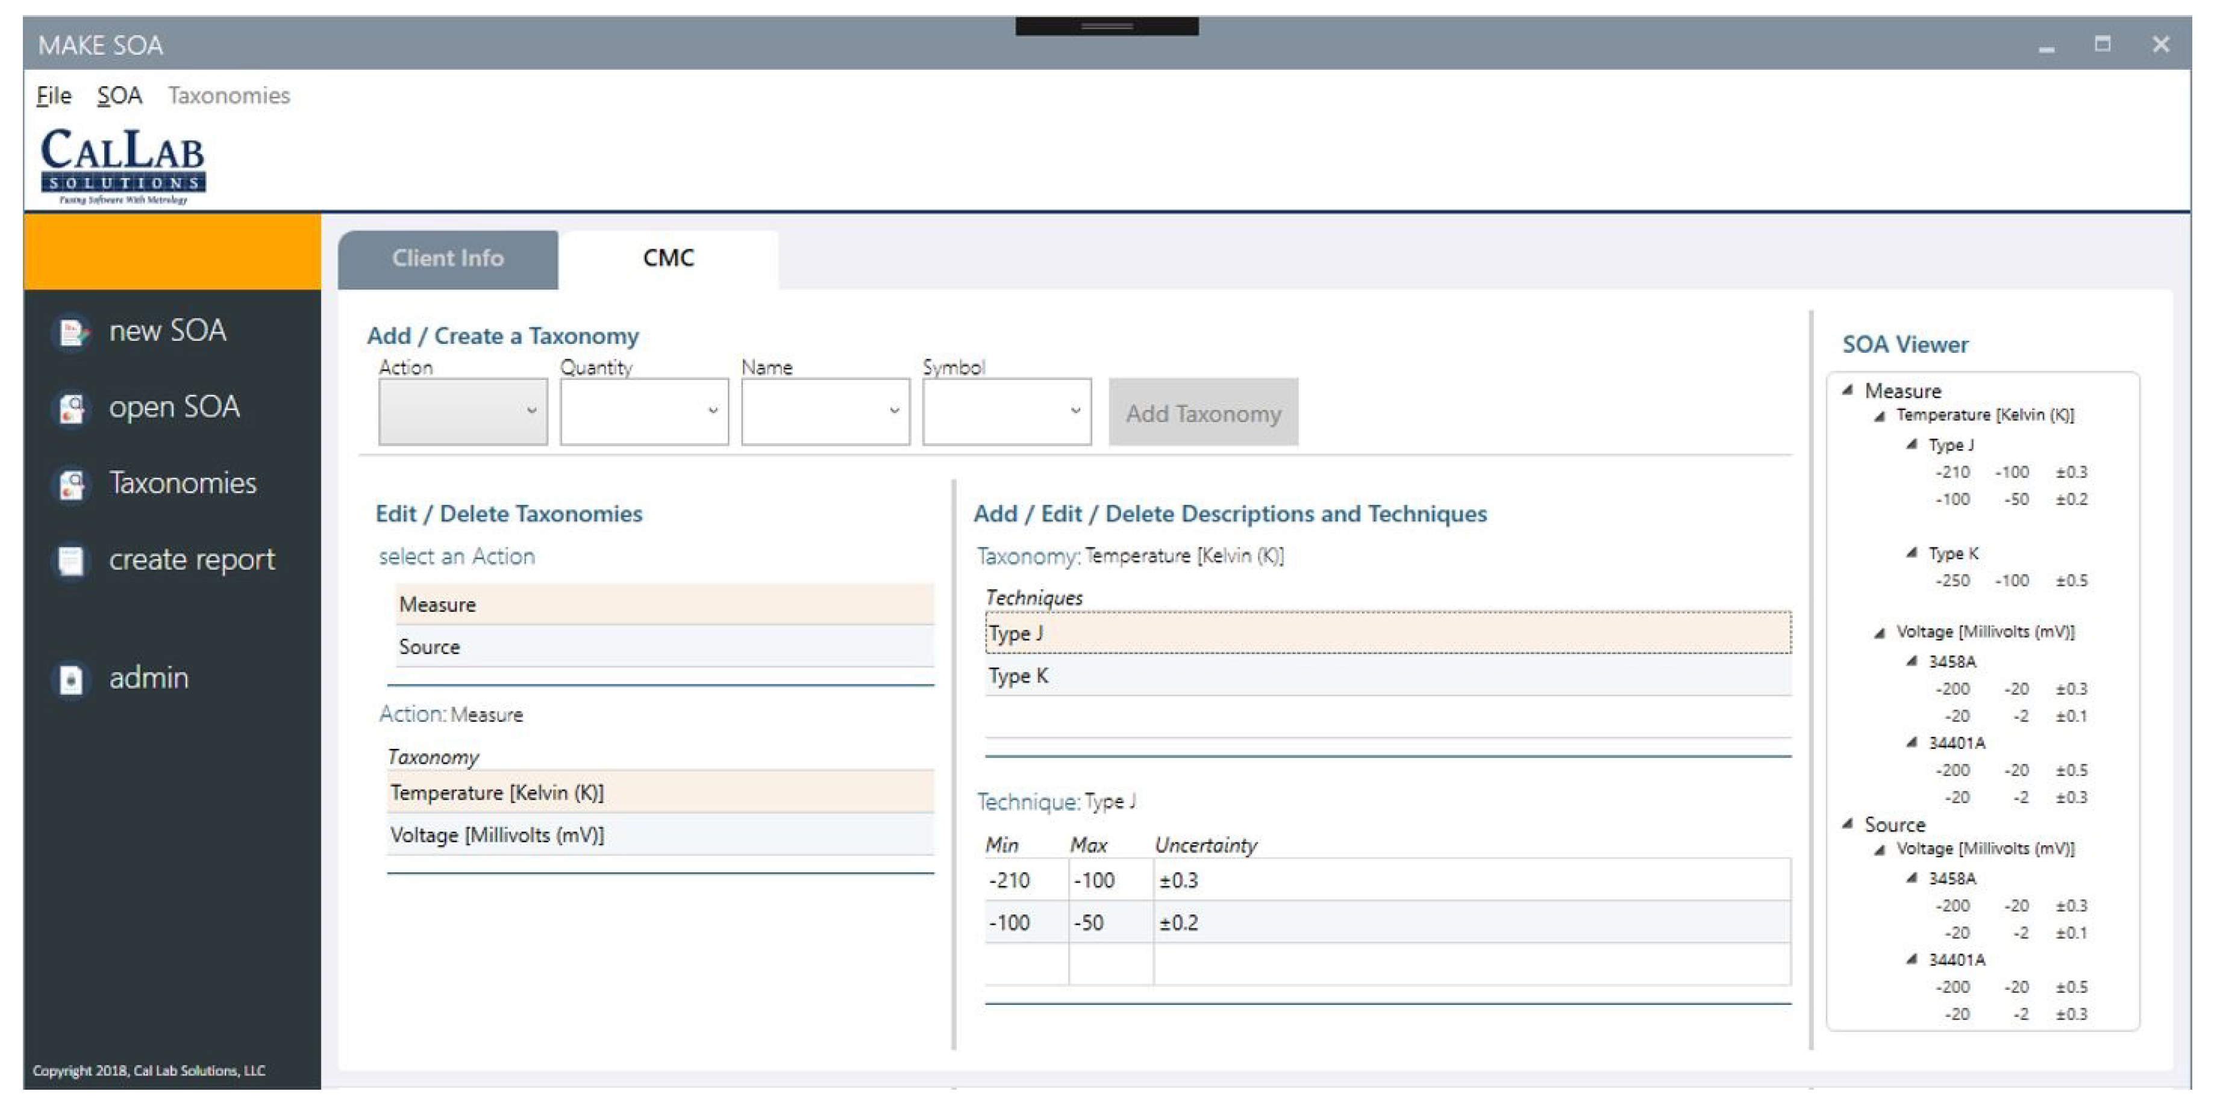Image resolution: width=2220 pixels, height=1115 pixels.
Task: Click the empty Uncertainty cell in last row
Action: click(1472, 964)
